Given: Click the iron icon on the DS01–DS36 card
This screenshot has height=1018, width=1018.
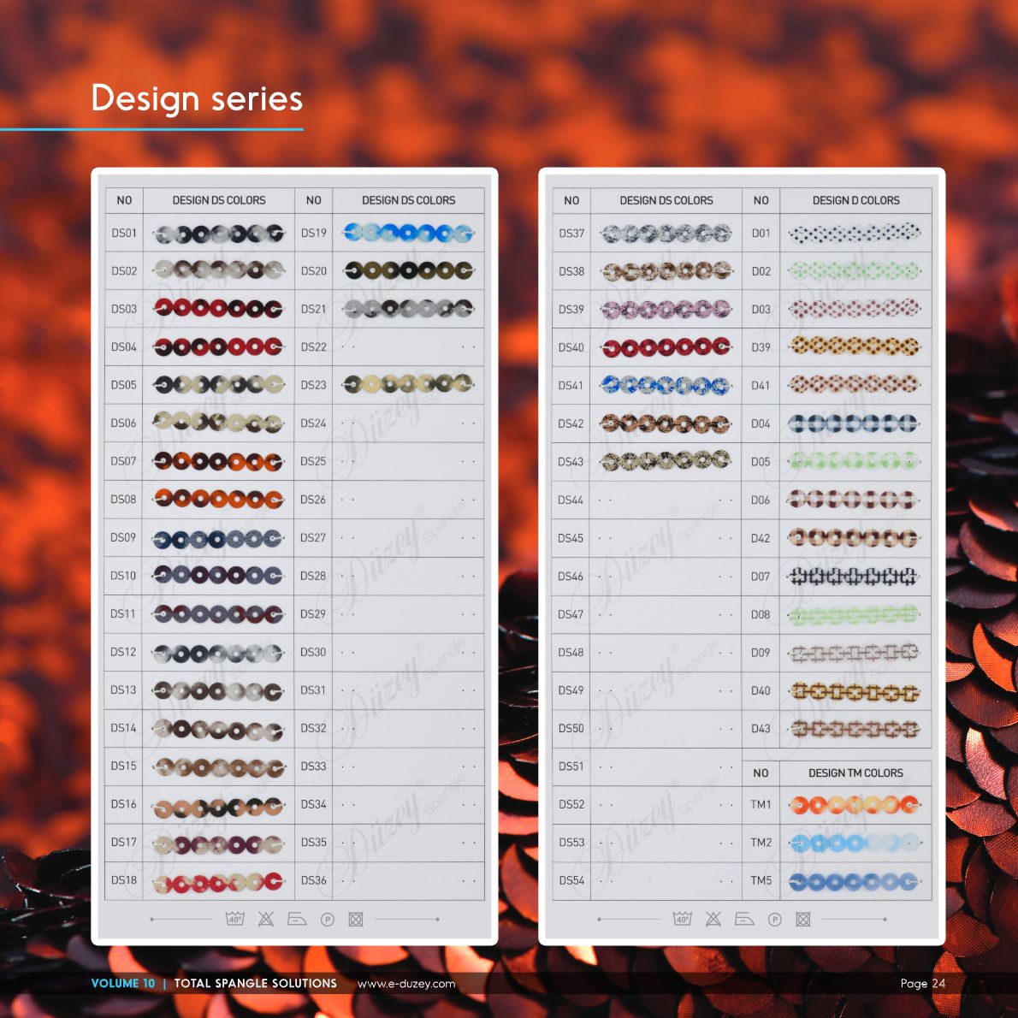Looking at the screenshot, I should click(x=297, y=919).
